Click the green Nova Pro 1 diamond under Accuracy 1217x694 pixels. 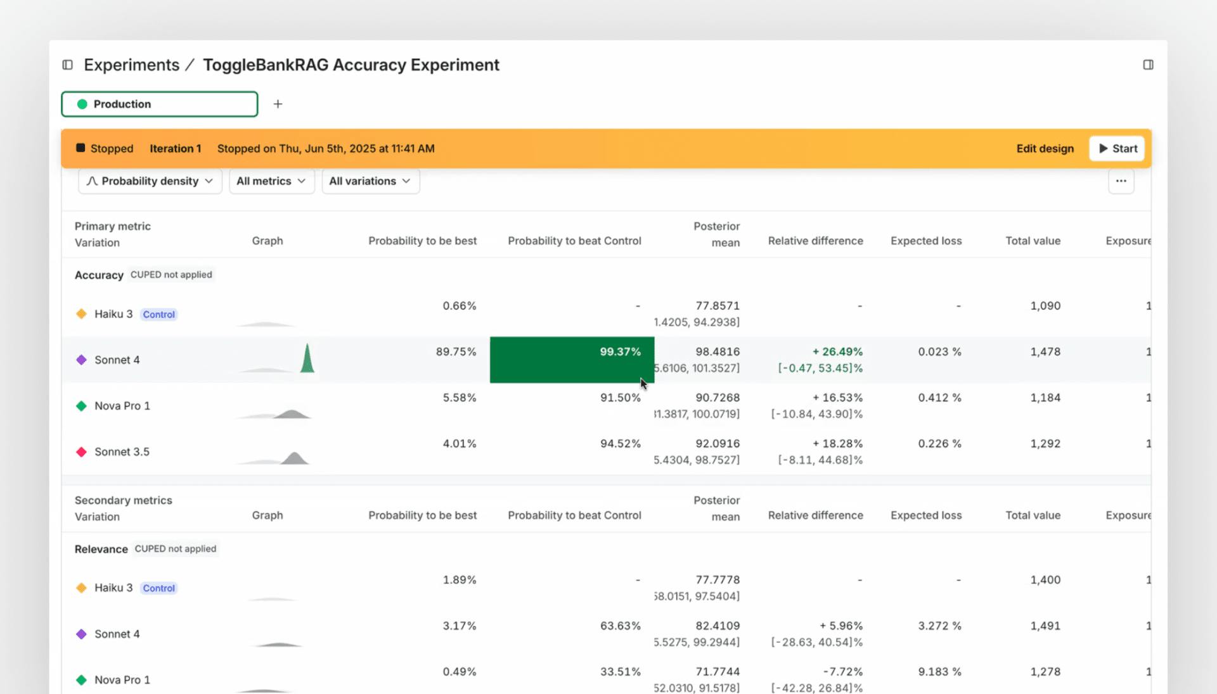coord(81,406)
